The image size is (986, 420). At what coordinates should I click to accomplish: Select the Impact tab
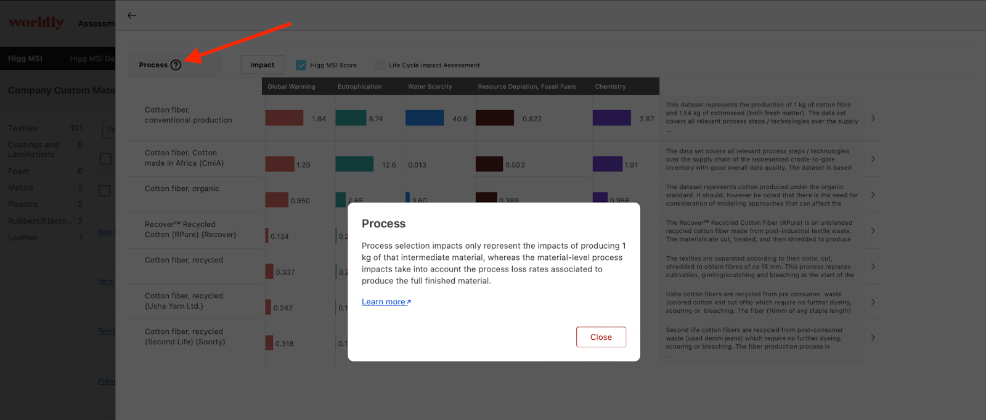[262, 65]
